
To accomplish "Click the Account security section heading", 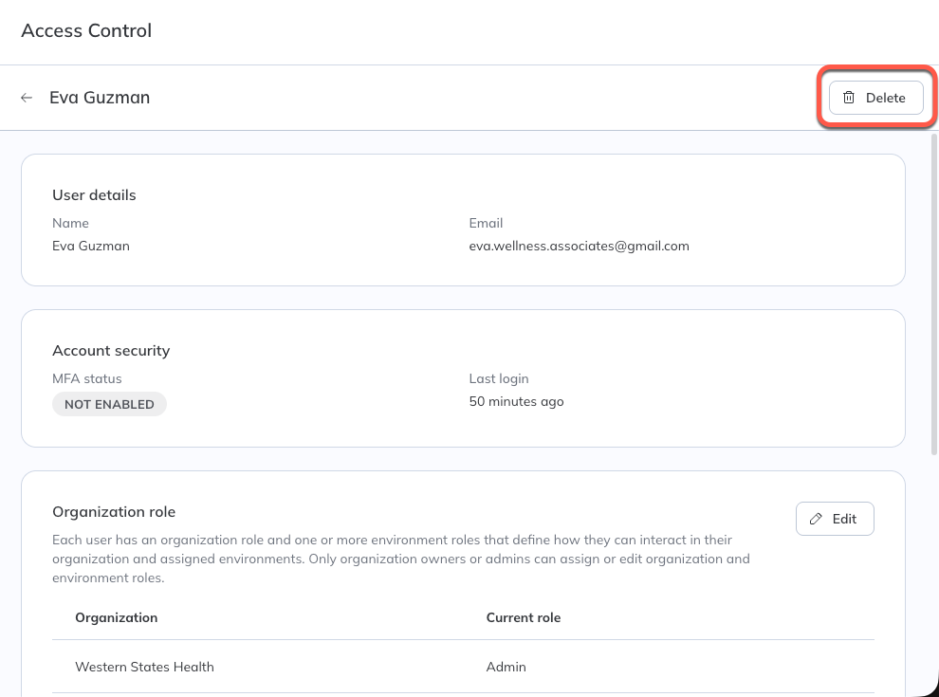I will click(x=111, y=351).
